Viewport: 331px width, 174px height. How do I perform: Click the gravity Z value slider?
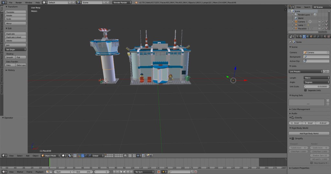[x=323, y=123]
